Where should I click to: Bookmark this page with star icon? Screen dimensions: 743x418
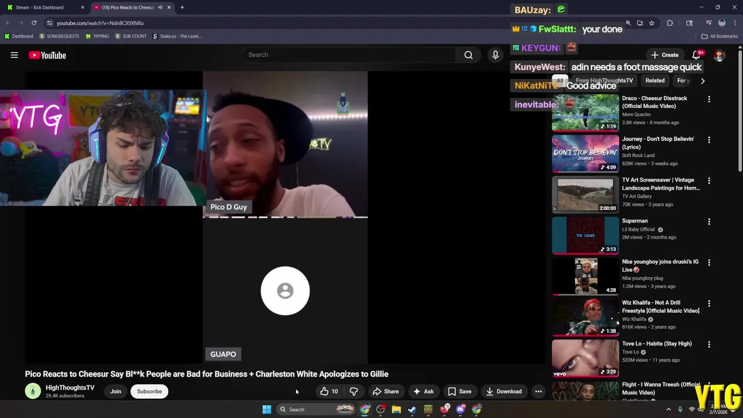[652, 23]
